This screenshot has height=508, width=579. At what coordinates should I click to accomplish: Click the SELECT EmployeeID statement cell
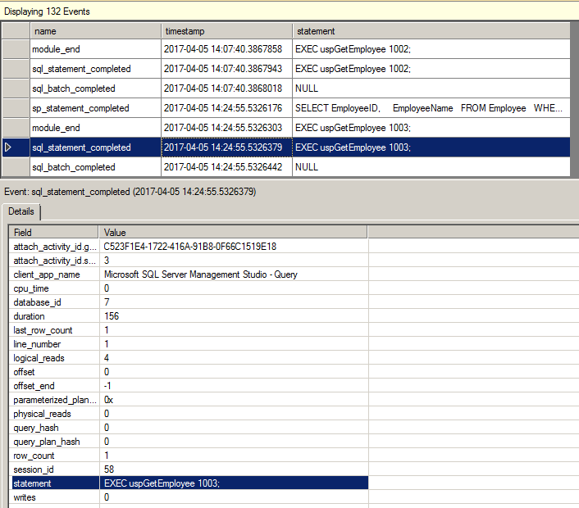430,108
